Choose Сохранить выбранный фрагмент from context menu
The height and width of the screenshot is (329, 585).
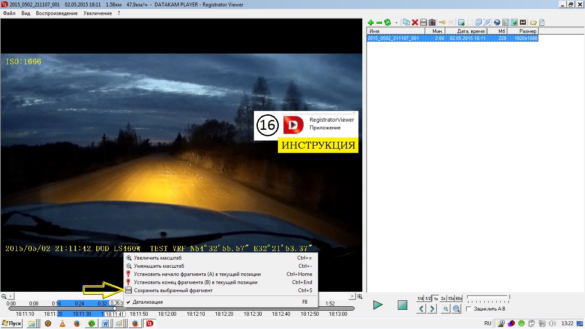173,290
